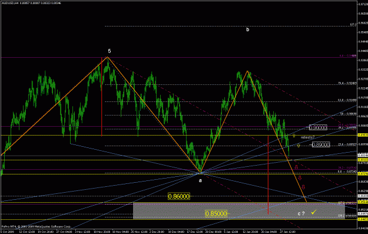Image resolution: width=368 pixels, height=234 pixels.
Task: Select the yellow checkmark beside 'c ?'
Action: 314,212
